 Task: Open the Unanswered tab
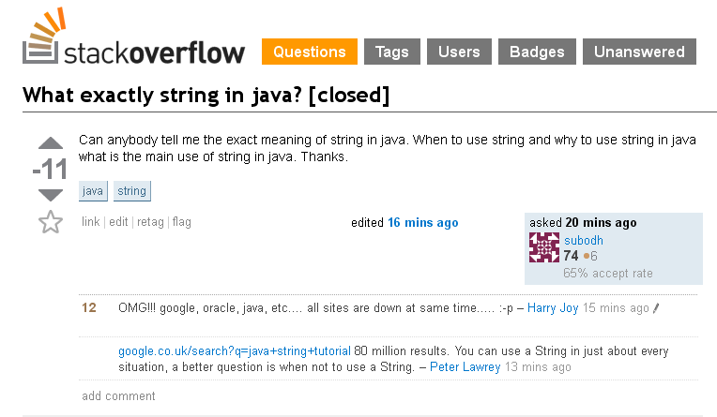[639, 52]
